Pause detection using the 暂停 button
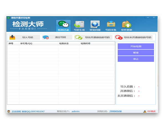Viewport: 164px width, 119px height. coord(136,53)
